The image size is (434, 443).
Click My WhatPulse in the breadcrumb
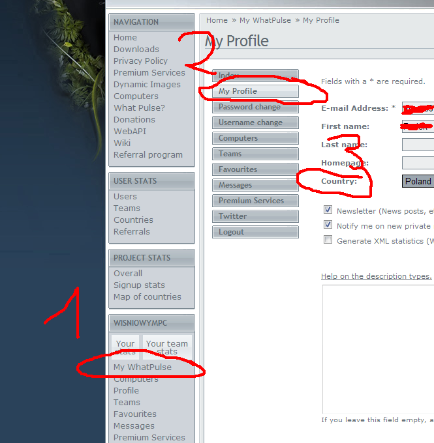pos(265,20)
